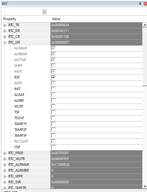Expand the RTC_TR register node
This screenshot has height=192, width=147.
pyautogui.click(x=5, y=25)
